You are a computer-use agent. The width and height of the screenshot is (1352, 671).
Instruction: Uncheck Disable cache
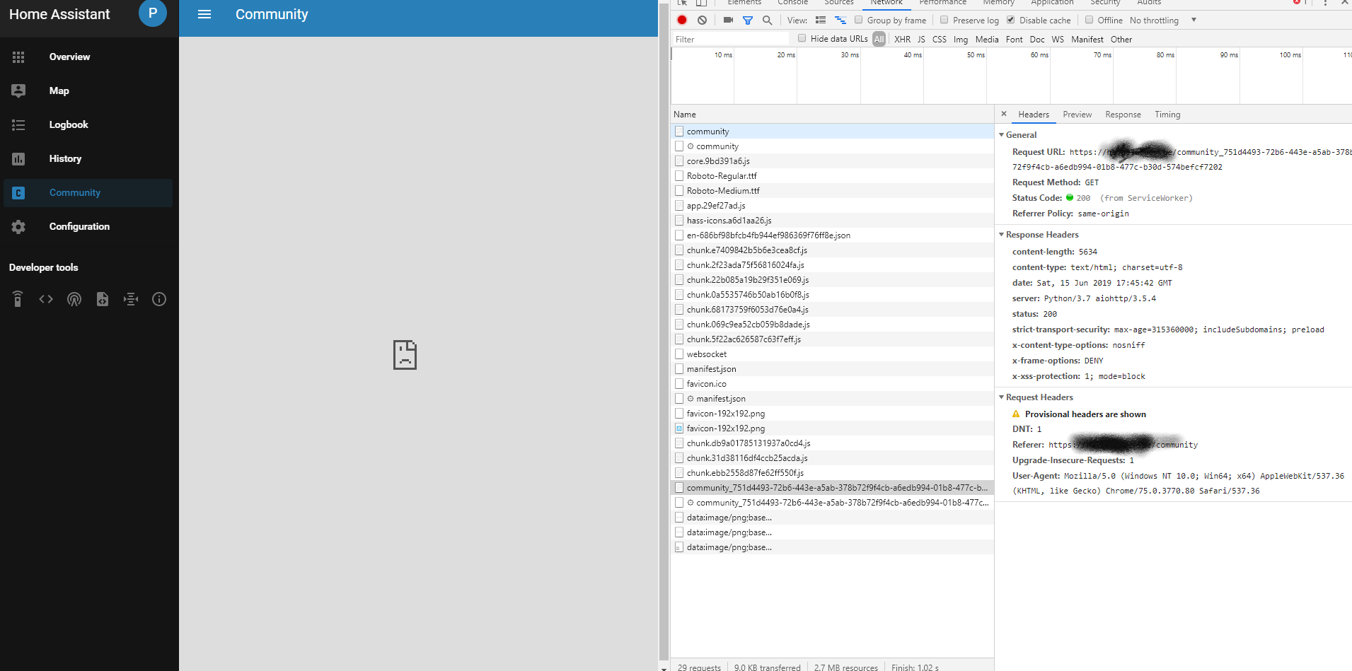(x=1011, y=20)
